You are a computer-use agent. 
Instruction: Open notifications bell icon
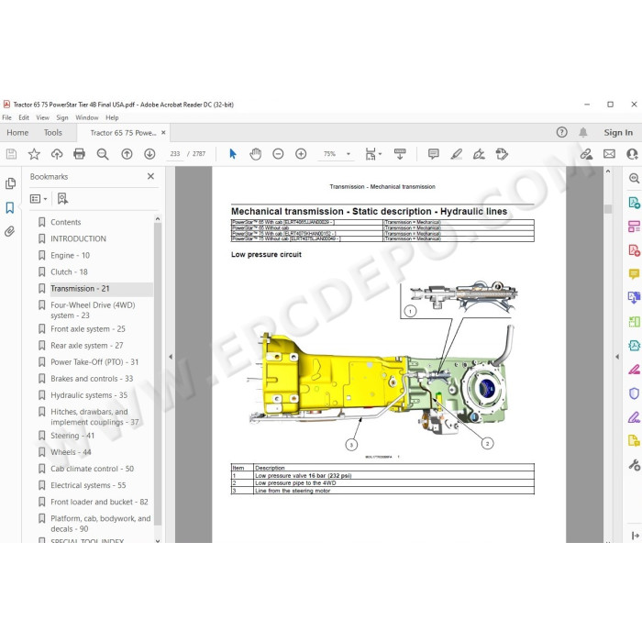[x=583, y=132]
